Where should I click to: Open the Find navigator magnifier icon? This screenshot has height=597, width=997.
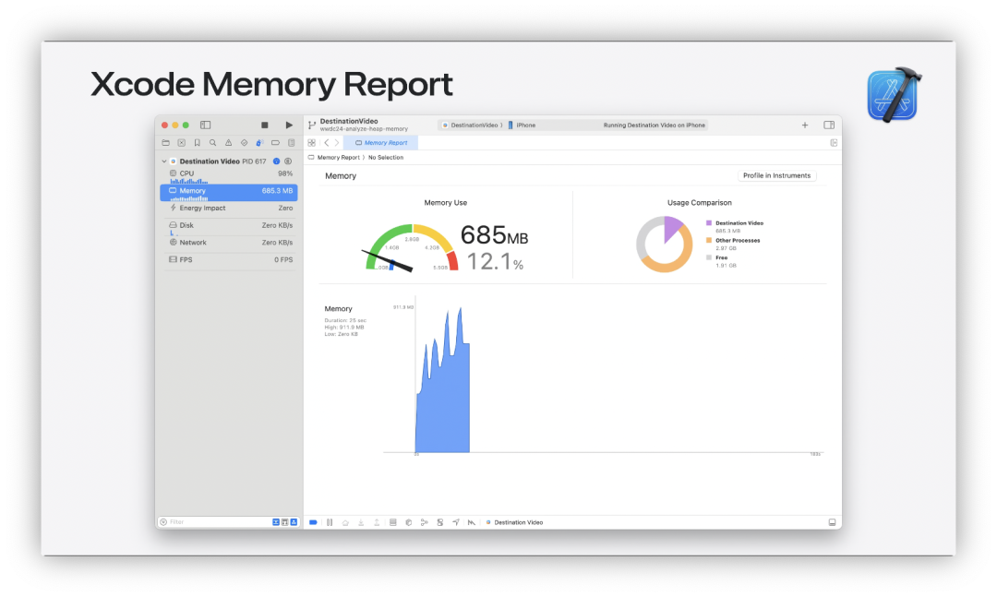pos(213,143)
